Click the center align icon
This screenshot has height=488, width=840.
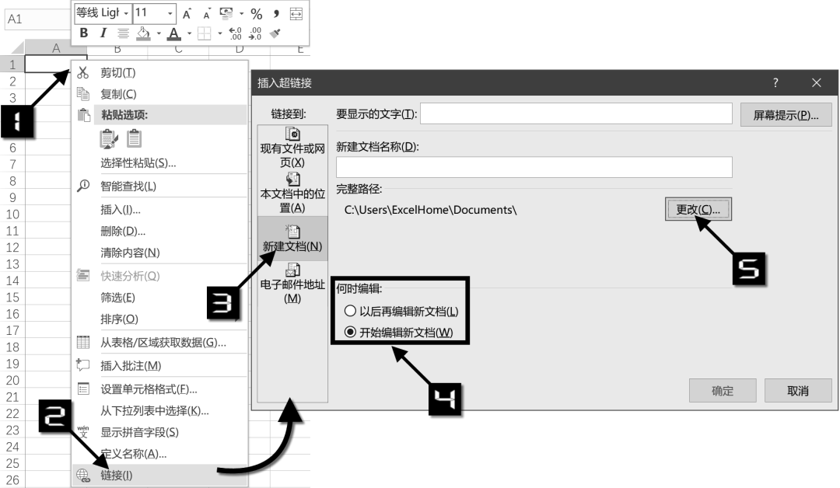pyautogui.click(x=123, y=33)
